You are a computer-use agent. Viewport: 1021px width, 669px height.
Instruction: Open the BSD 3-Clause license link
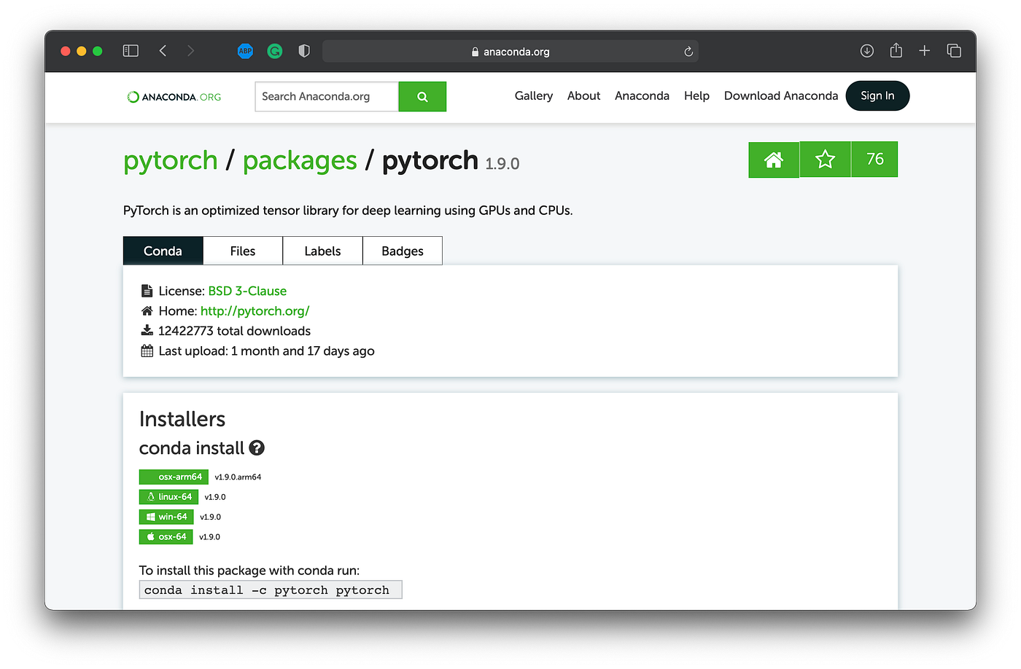[246, 290]
